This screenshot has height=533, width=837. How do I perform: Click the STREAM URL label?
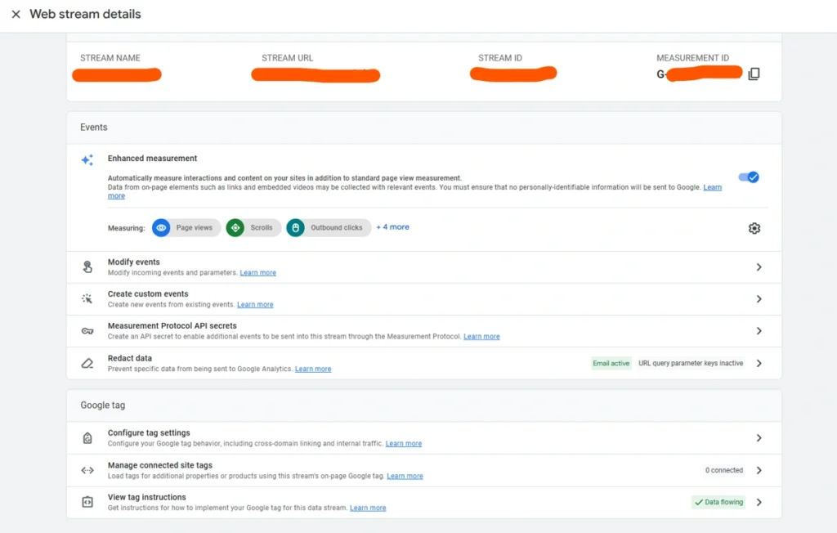click(287, 58)
